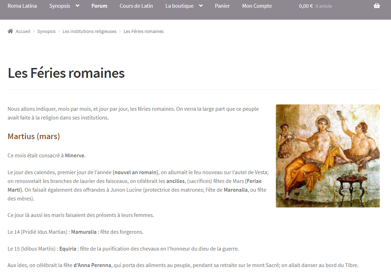Viewport: 391px width, 273px height.
Task: Click the bold d'Anna Perenna text
Action: [92, 265]
